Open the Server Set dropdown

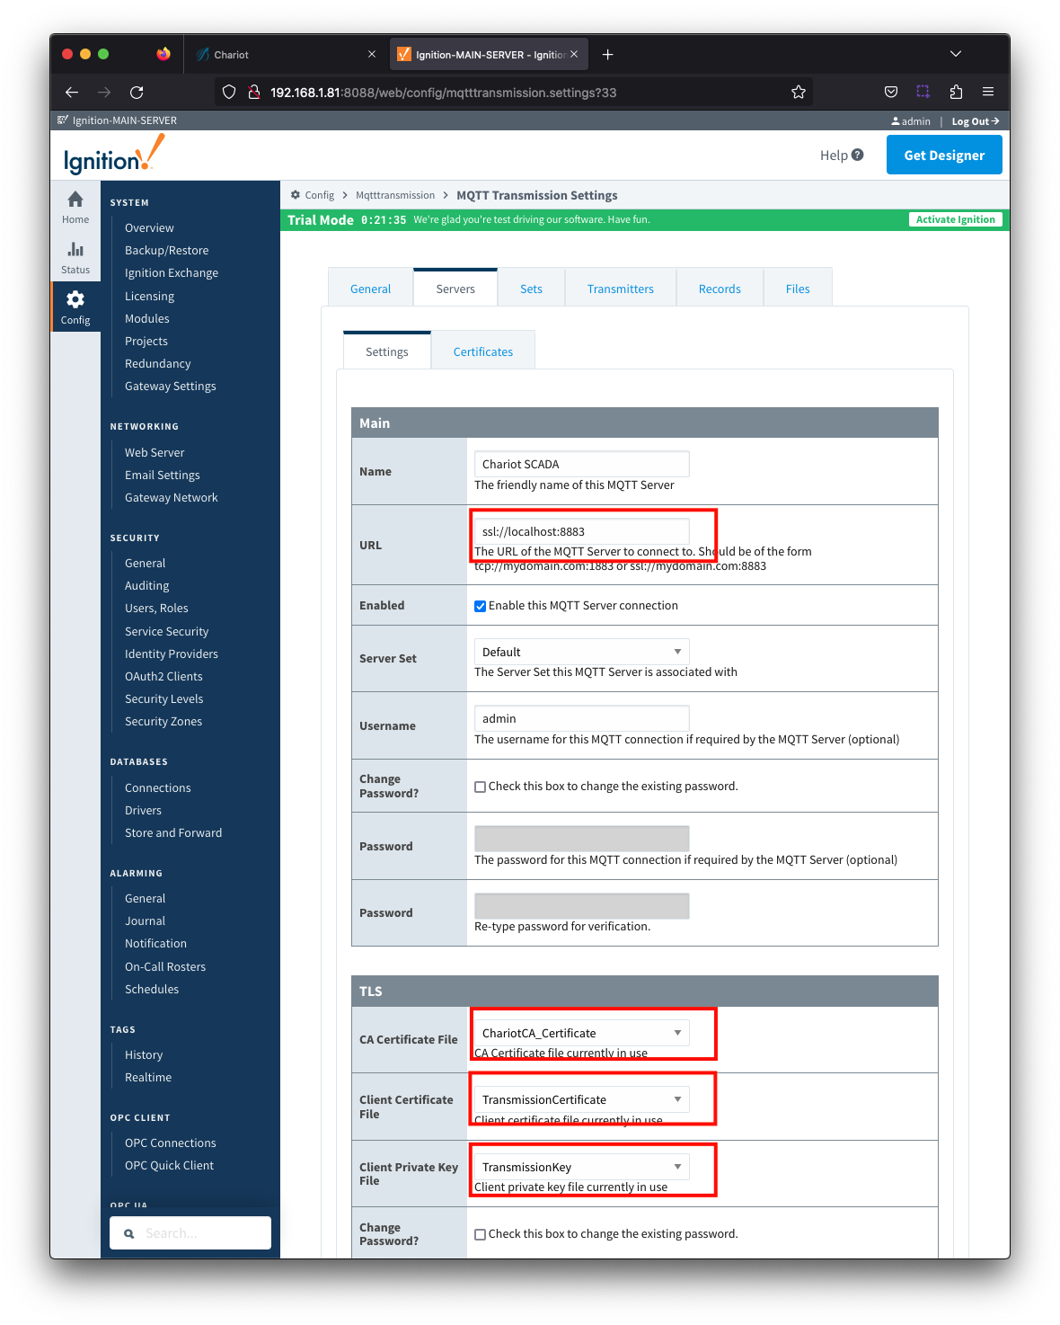click(x=582, y=652)
